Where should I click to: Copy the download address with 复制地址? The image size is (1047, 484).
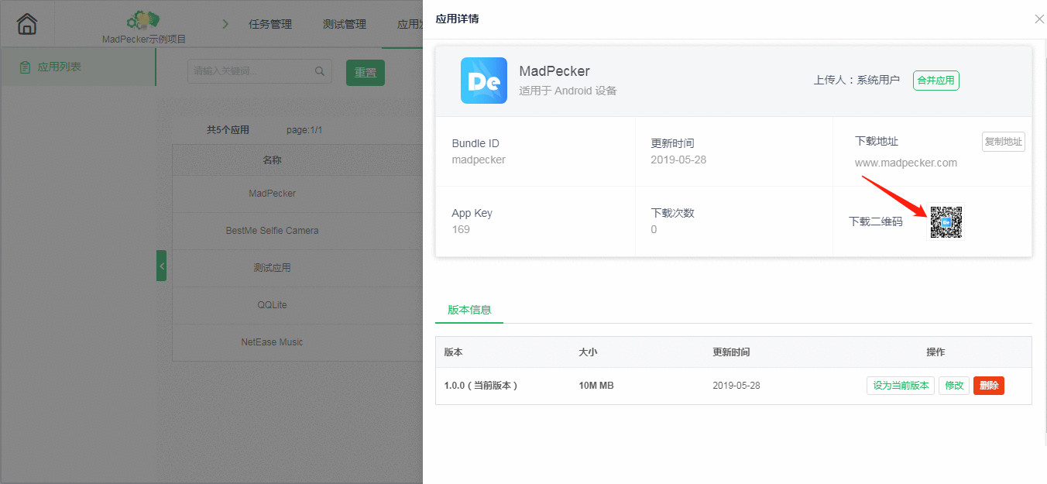coord(1004,142)
